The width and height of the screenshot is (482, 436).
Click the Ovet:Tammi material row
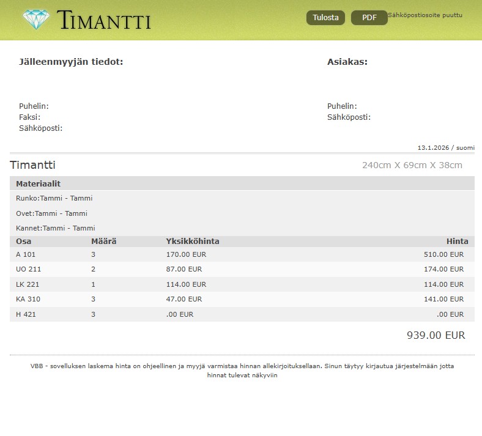(51, 213)
